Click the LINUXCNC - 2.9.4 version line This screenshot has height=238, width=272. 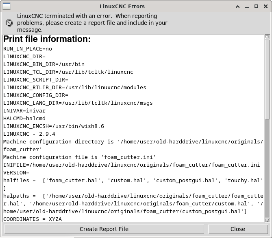[29, 134]
